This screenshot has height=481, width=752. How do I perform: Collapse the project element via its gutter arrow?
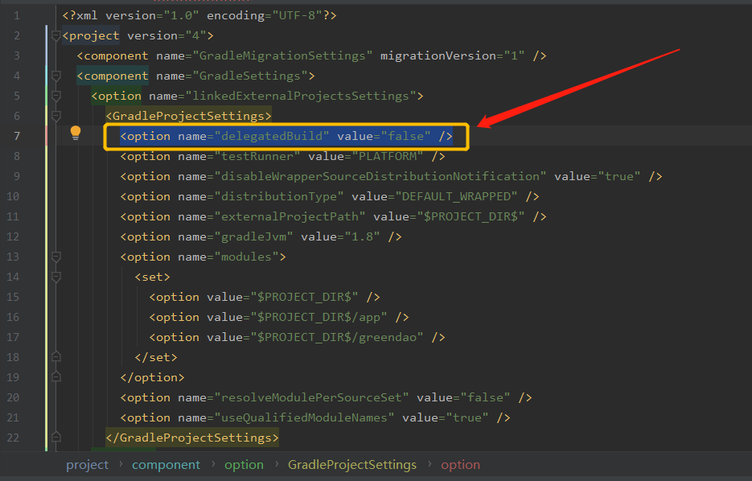click(x=55, y=35)
